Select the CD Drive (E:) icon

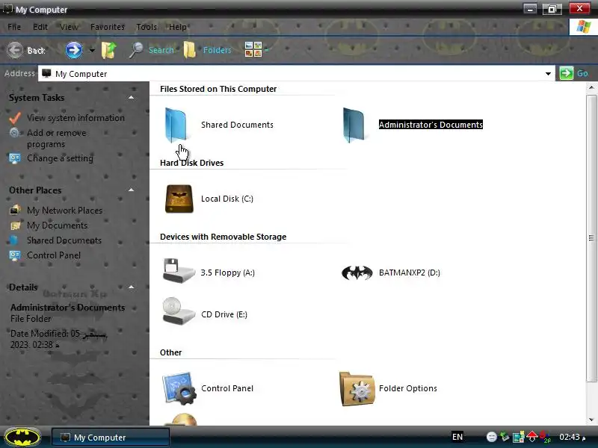tap(179, 311)
